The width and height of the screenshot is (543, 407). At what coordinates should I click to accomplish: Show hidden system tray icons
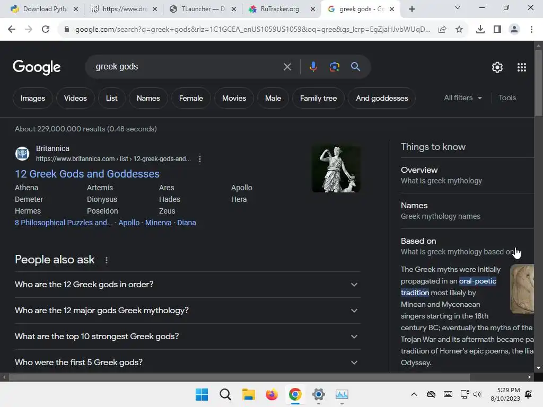click(414, 394)
